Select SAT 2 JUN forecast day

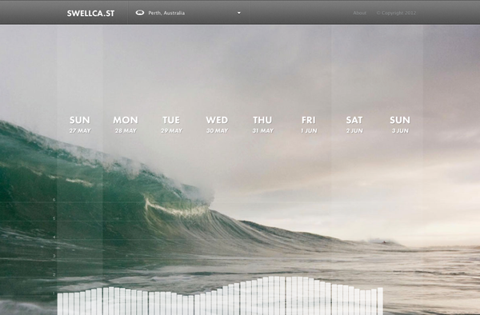[x=354, y=125]
